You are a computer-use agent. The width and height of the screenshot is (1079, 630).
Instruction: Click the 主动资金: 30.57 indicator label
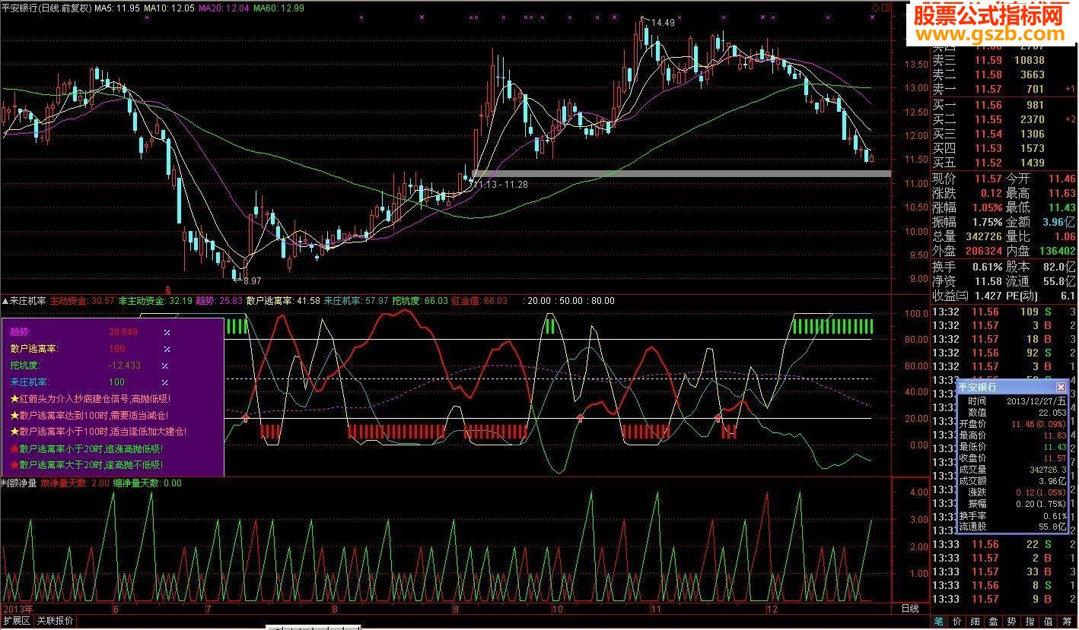click(82, 301)
